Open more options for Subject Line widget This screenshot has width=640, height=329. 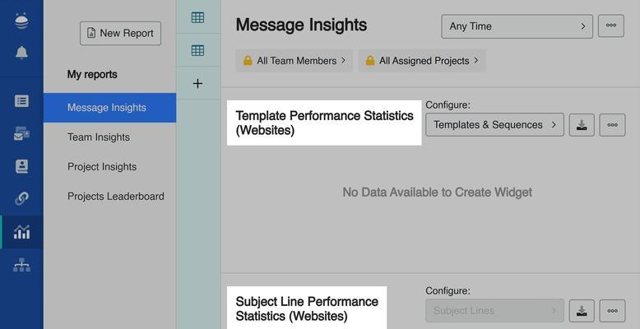(612, 311)
